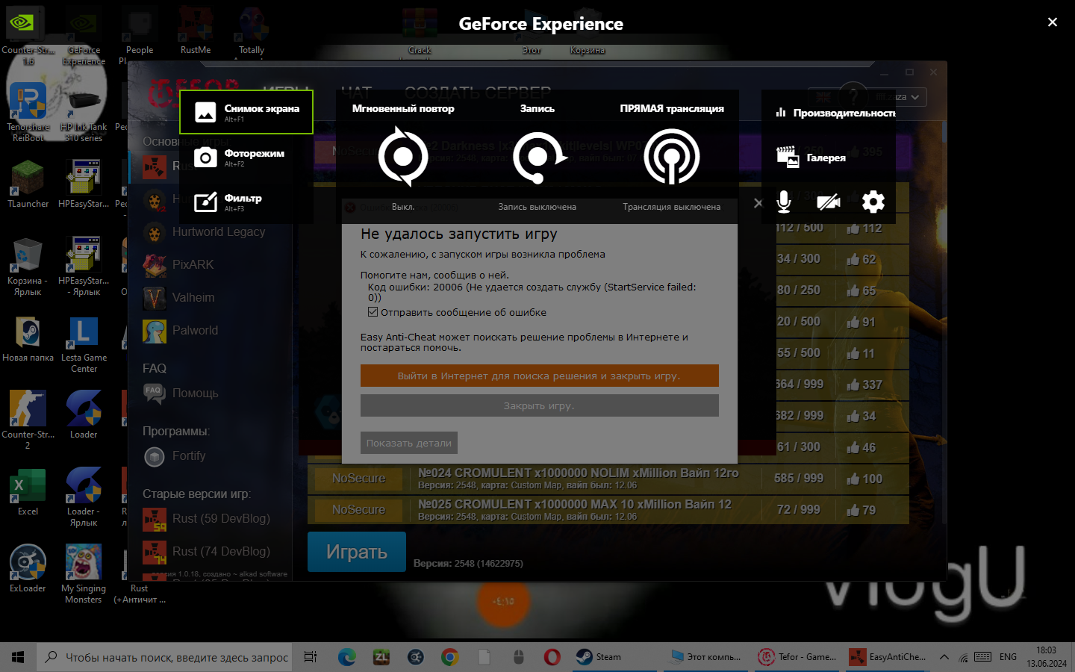This screenshot has width=1075, height=672.
Task: Open GeForce overlay settings gear
Action: click(873, 202)
